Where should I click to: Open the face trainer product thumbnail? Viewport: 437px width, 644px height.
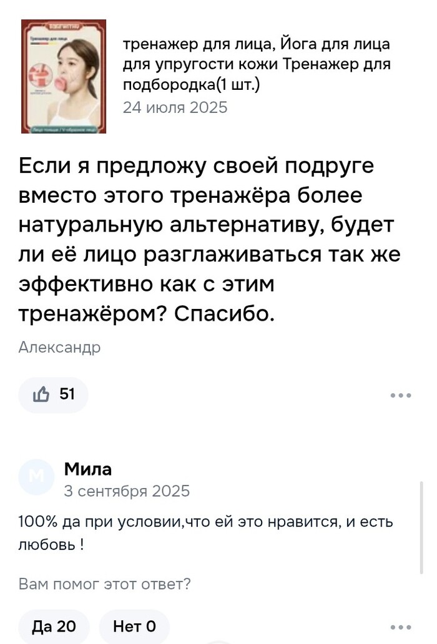[x=64, y=76]
